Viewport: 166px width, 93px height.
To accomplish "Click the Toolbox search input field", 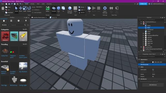I will point(17,25).
